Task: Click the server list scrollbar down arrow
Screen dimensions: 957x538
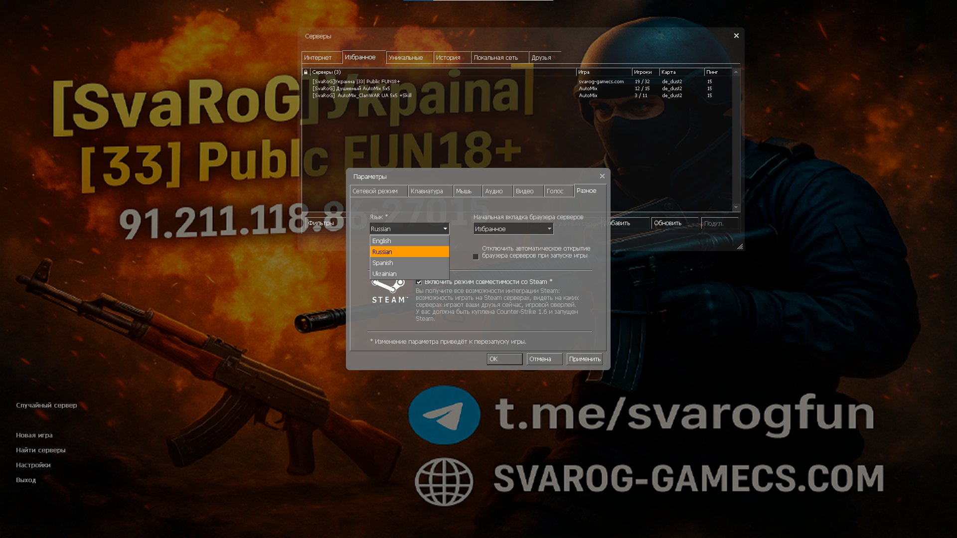Action: coord(736,207)
